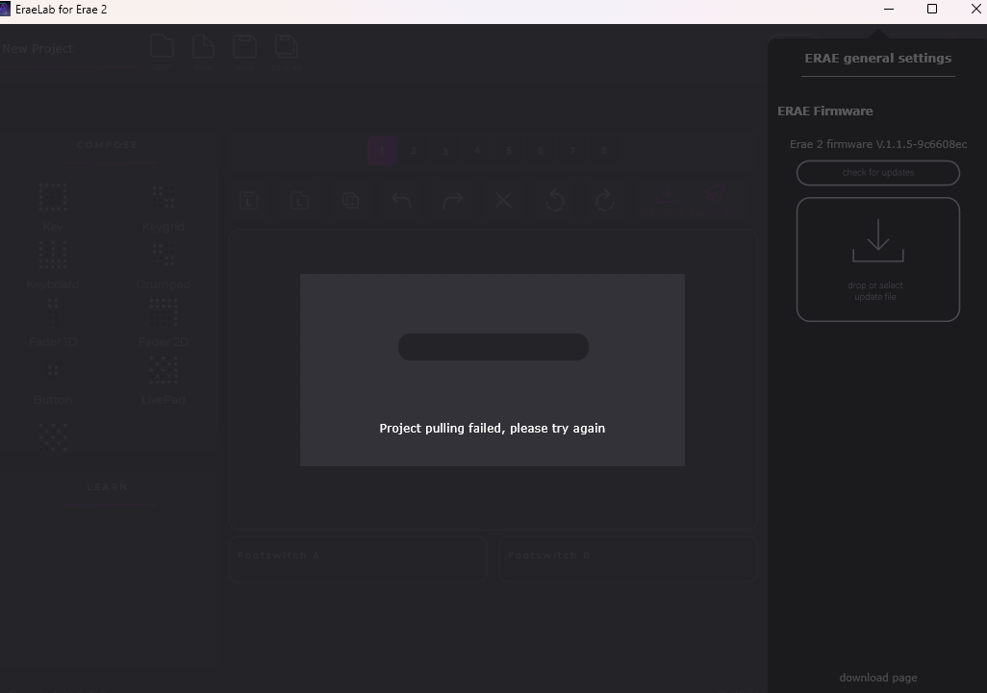Open the COMPOSE section tab
The image size is (987, 693).
point(107,144)
